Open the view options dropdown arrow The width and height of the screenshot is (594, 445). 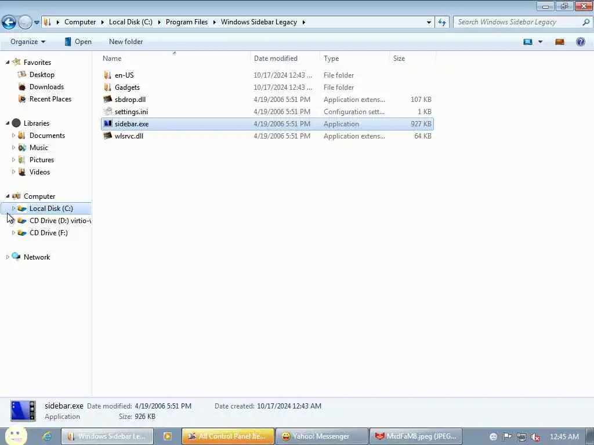pyautogui.click(x=541, y=42)
